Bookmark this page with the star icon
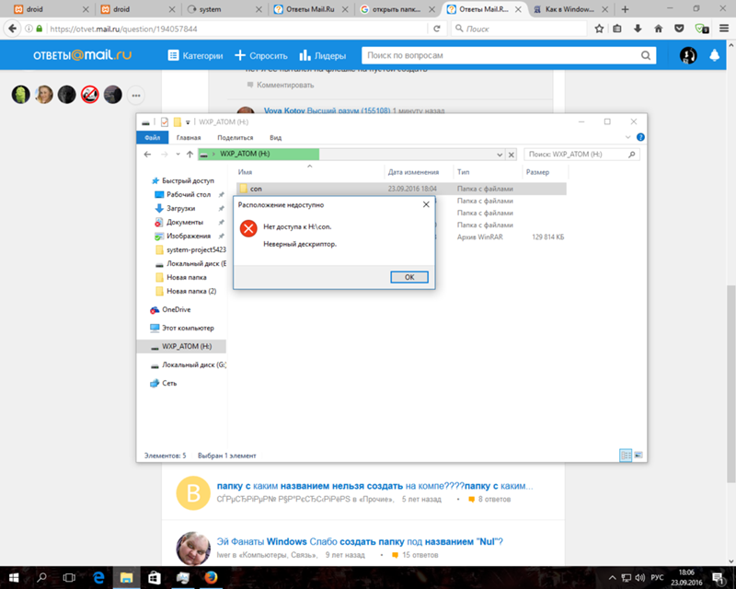This screenshot has width=736, height=589. 599,29
